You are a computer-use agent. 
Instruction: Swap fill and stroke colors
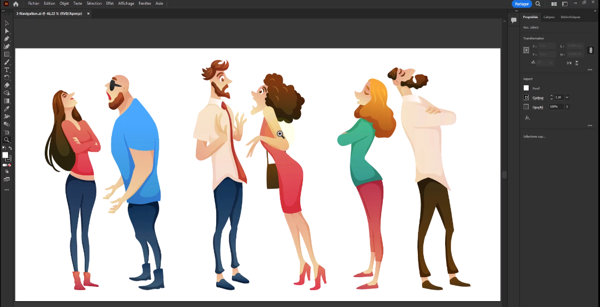pos(10,148)
